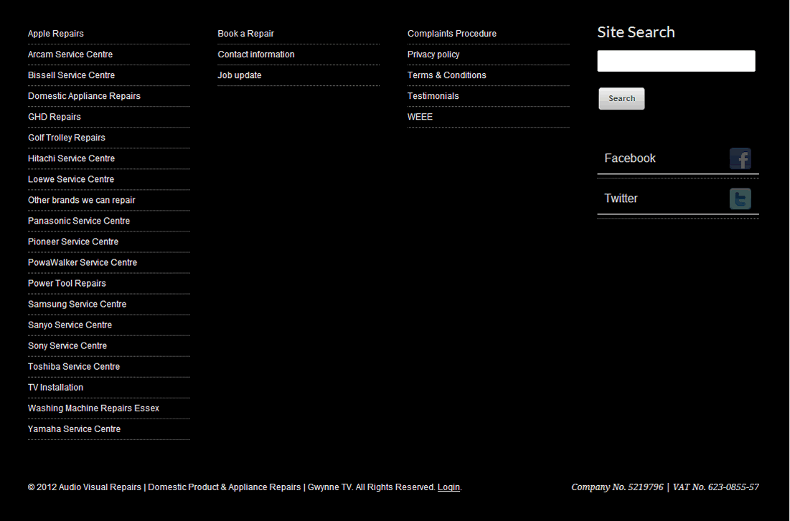This screenshot has height=521, width=790.
Task: Visit Samsung Service Centre
Action: tap(77, 304)
